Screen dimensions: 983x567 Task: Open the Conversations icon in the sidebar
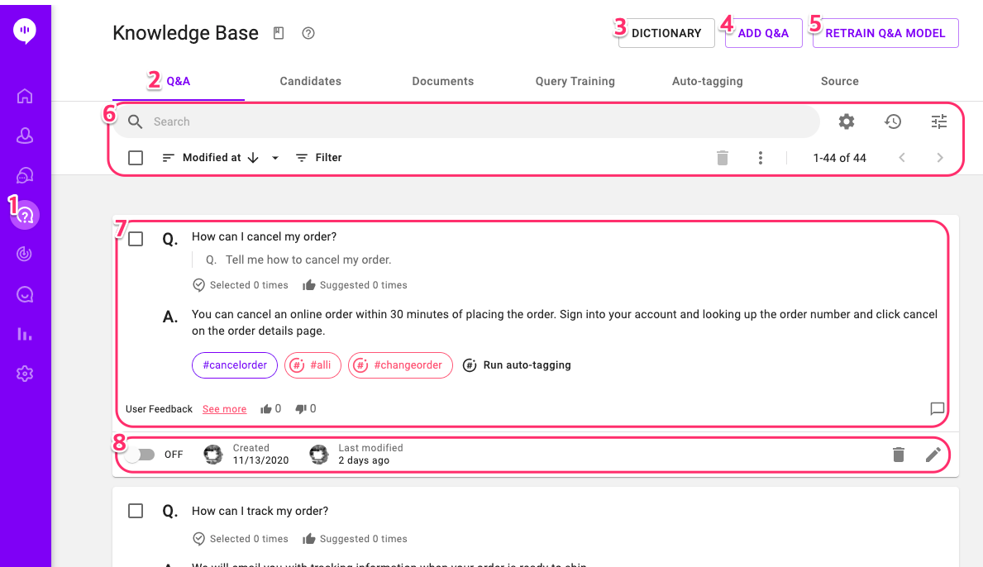[25, 175]
